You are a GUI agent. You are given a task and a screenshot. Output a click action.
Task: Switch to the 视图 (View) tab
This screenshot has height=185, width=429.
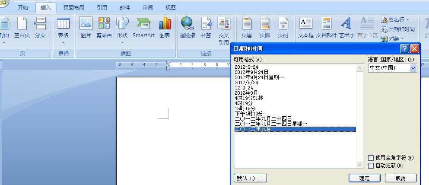(x=171, y=8)
